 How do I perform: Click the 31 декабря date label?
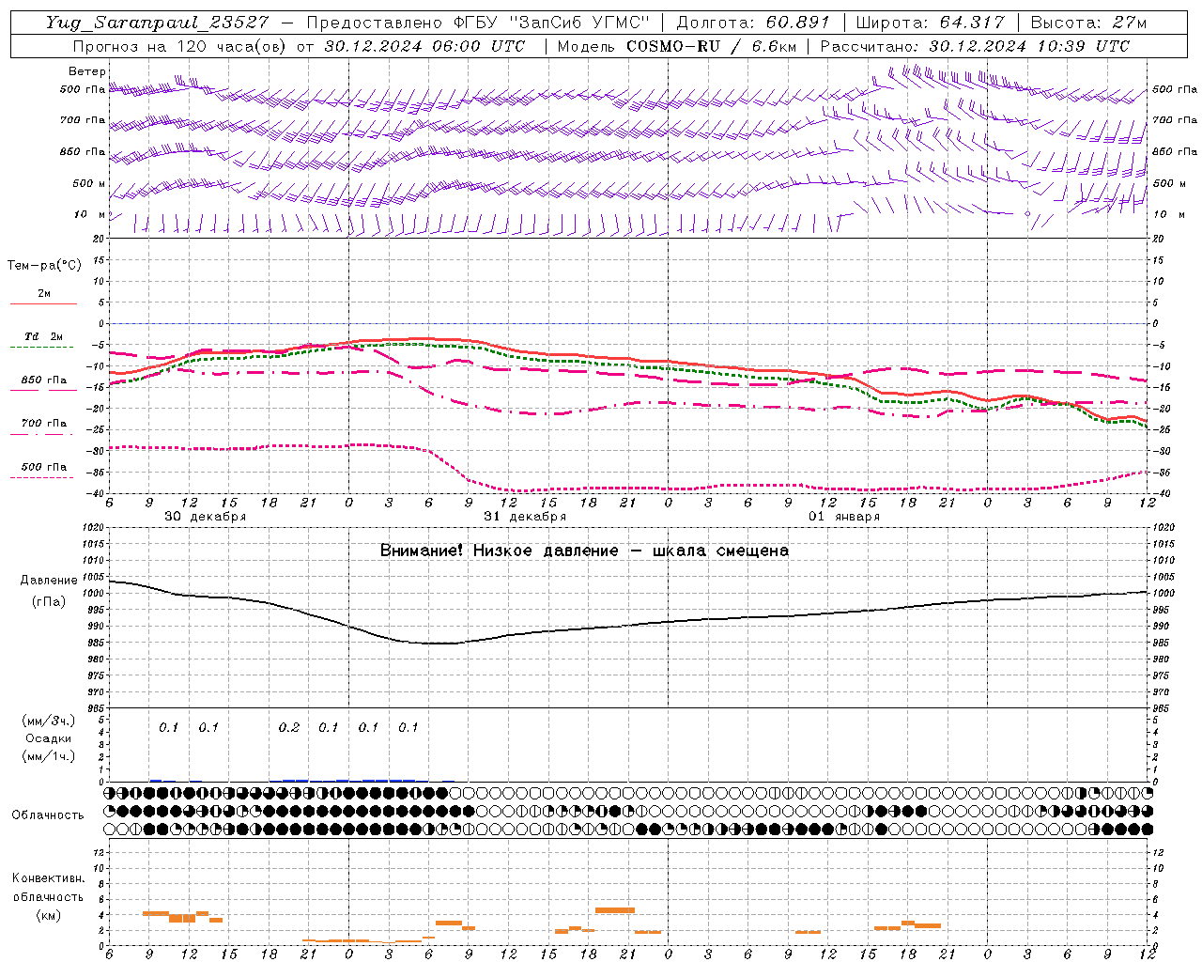[x=525, y=517]
